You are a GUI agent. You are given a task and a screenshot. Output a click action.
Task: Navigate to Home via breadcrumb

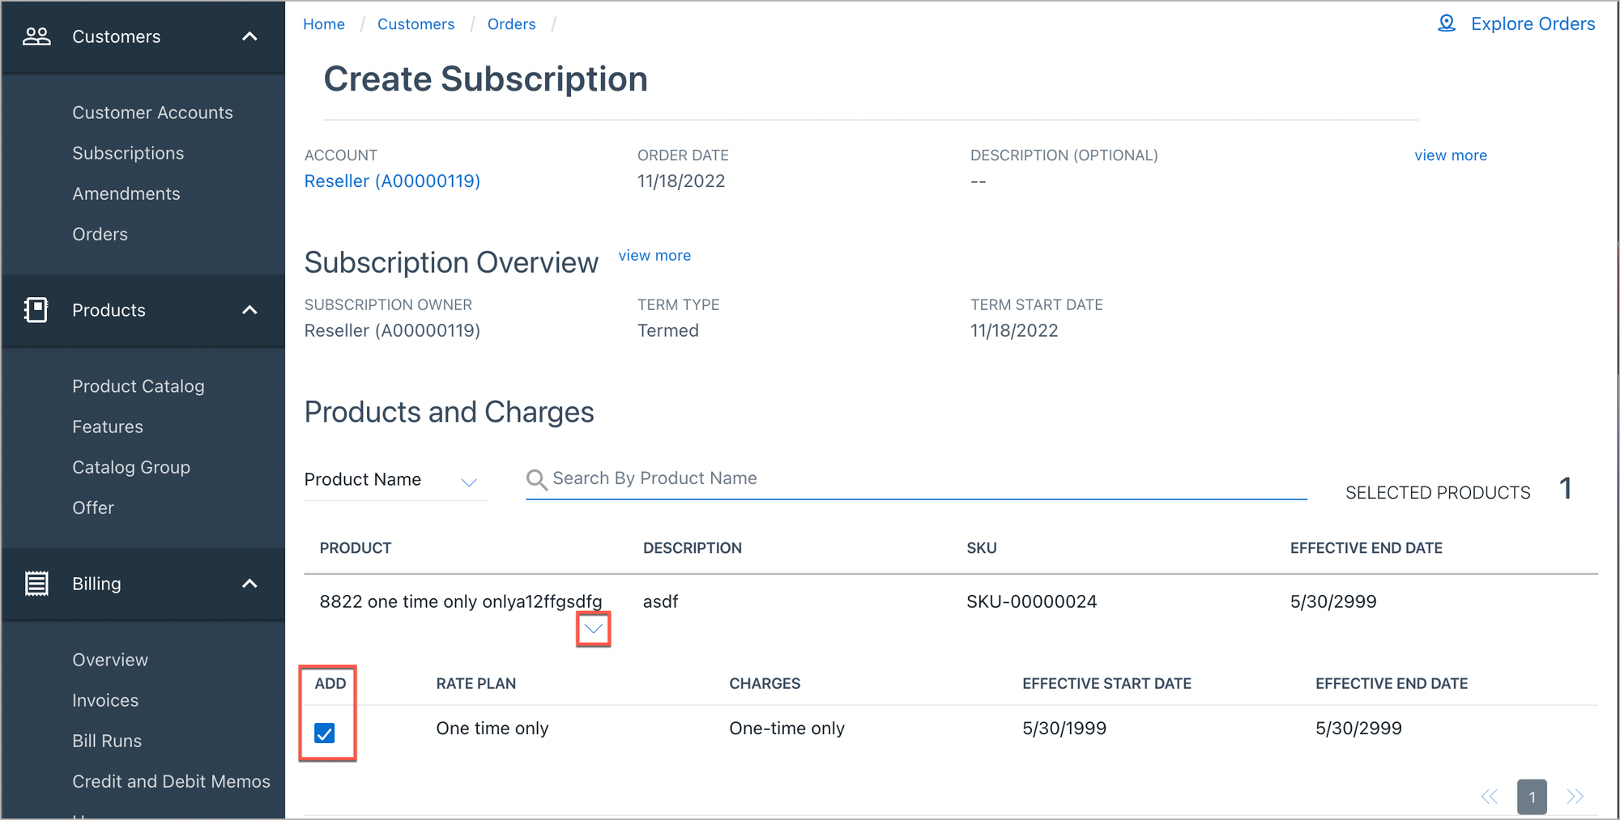323,23
